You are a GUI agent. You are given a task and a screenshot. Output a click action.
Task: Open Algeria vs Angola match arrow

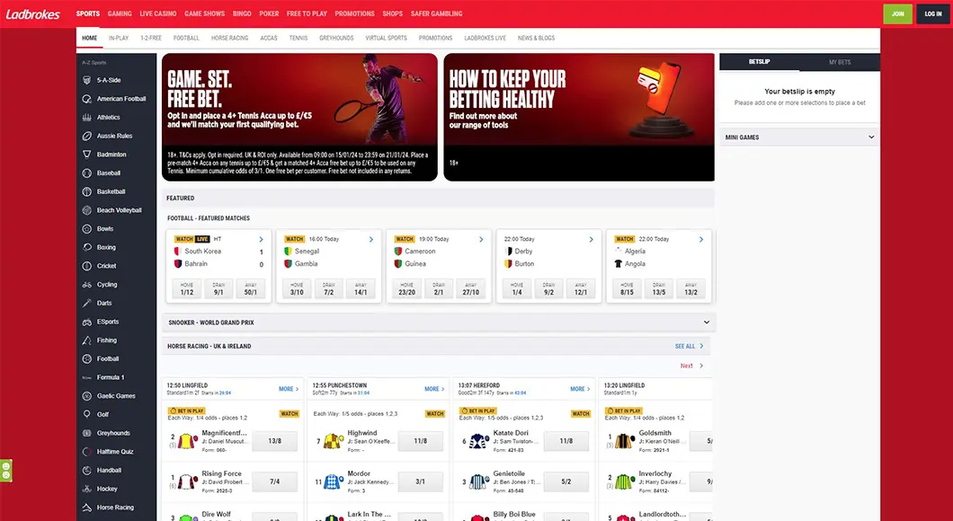coord(701,239)
